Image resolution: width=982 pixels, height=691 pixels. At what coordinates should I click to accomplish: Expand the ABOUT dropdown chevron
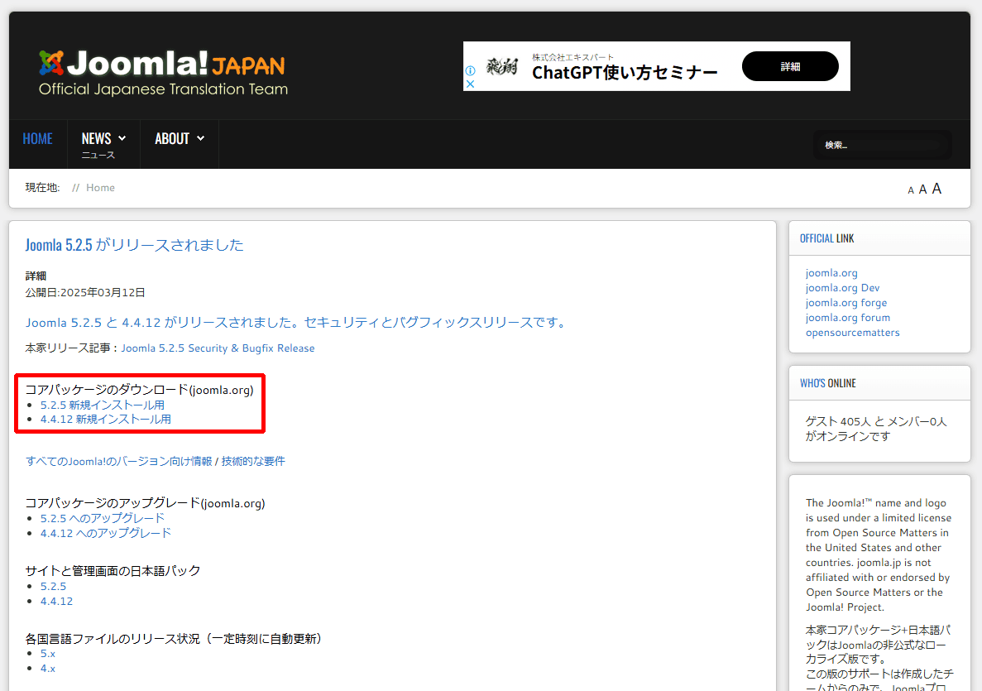click(x=200, y=138)
